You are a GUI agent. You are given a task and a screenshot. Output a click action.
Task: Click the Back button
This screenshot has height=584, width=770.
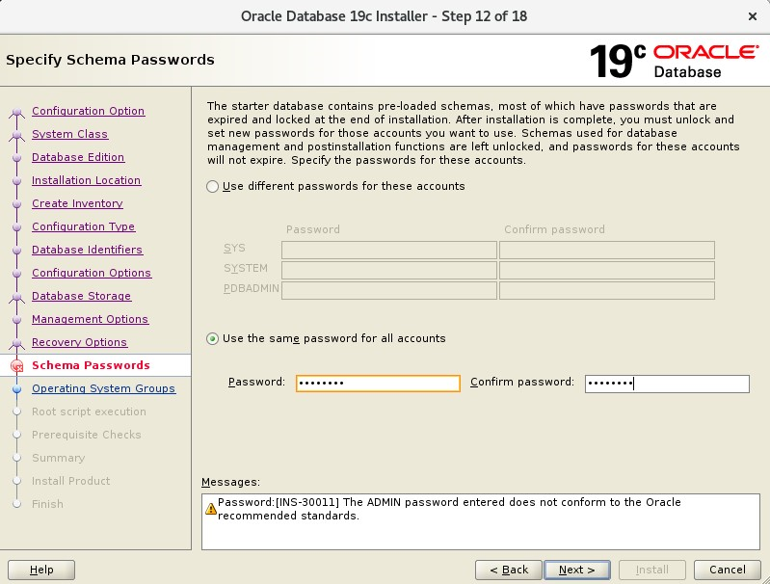[x=509, y=570]
